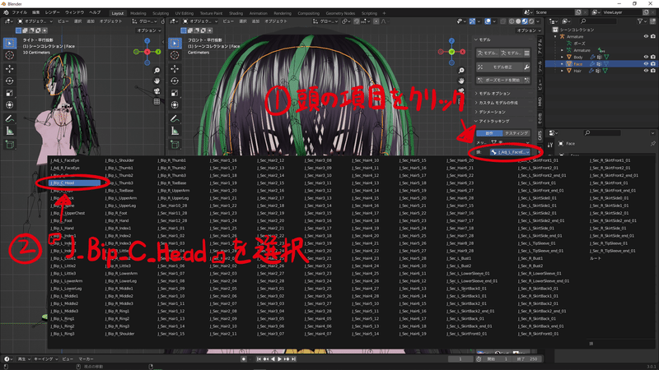Select the Scale tool in left viewport
Viewport: 659px width, 370px height.
10,93
